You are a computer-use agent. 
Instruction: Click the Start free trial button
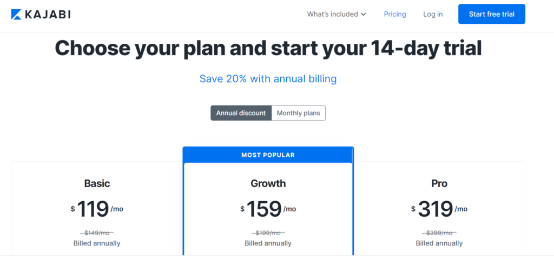[491, 14]
